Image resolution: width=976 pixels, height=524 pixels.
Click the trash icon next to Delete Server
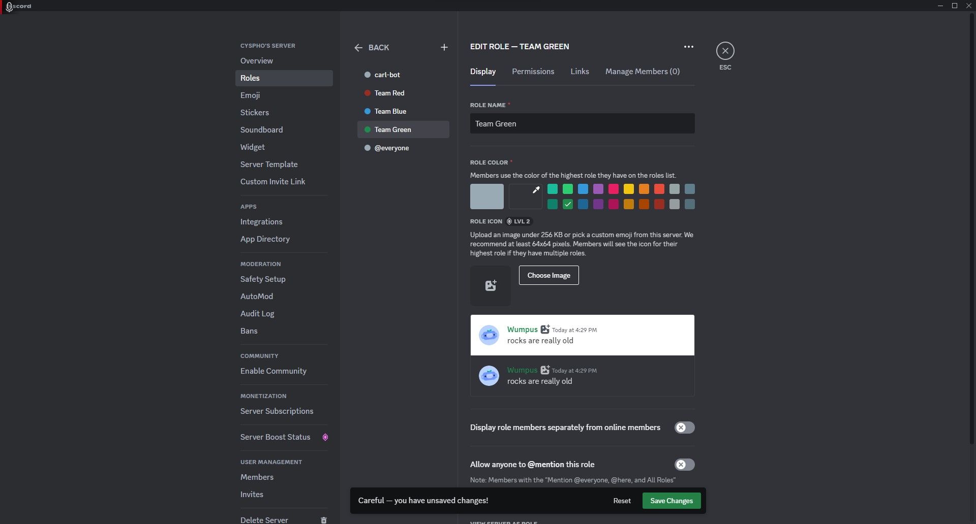click(323, 520)
